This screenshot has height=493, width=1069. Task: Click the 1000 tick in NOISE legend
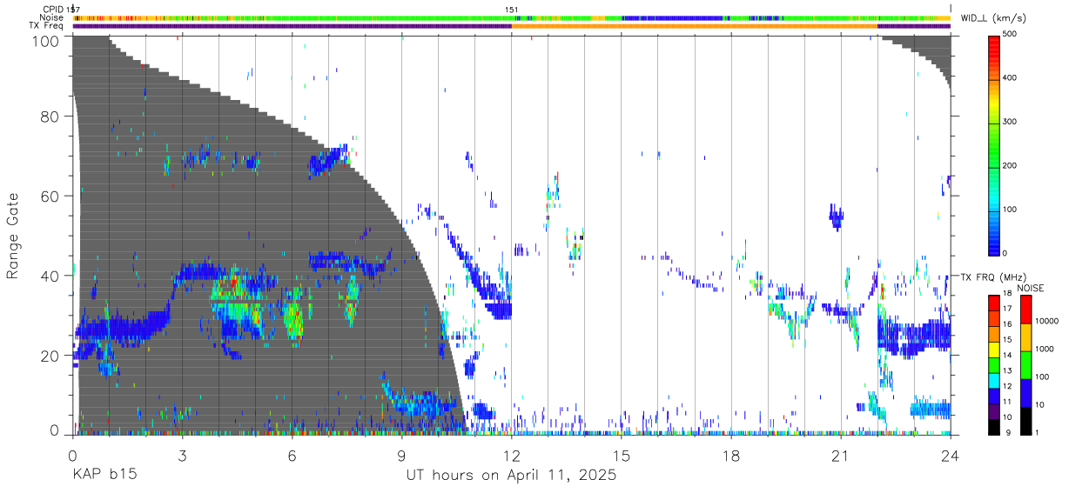(1045, 350)
